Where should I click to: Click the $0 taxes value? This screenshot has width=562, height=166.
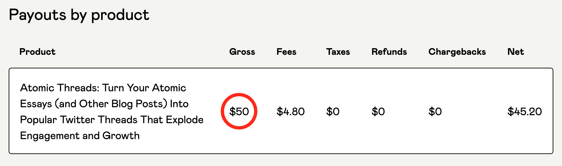tap(333, 112)
